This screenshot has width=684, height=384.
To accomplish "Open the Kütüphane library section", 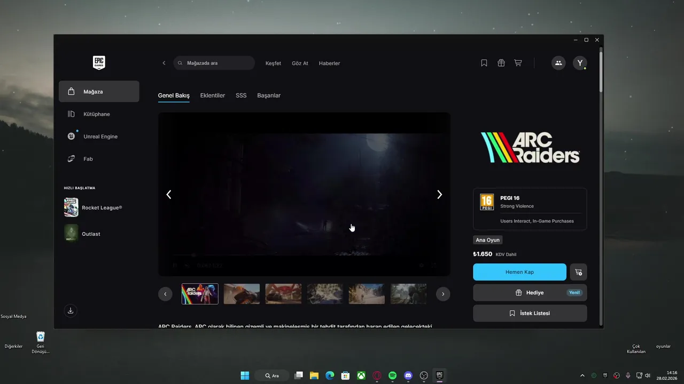I will (x=99, y=114).
